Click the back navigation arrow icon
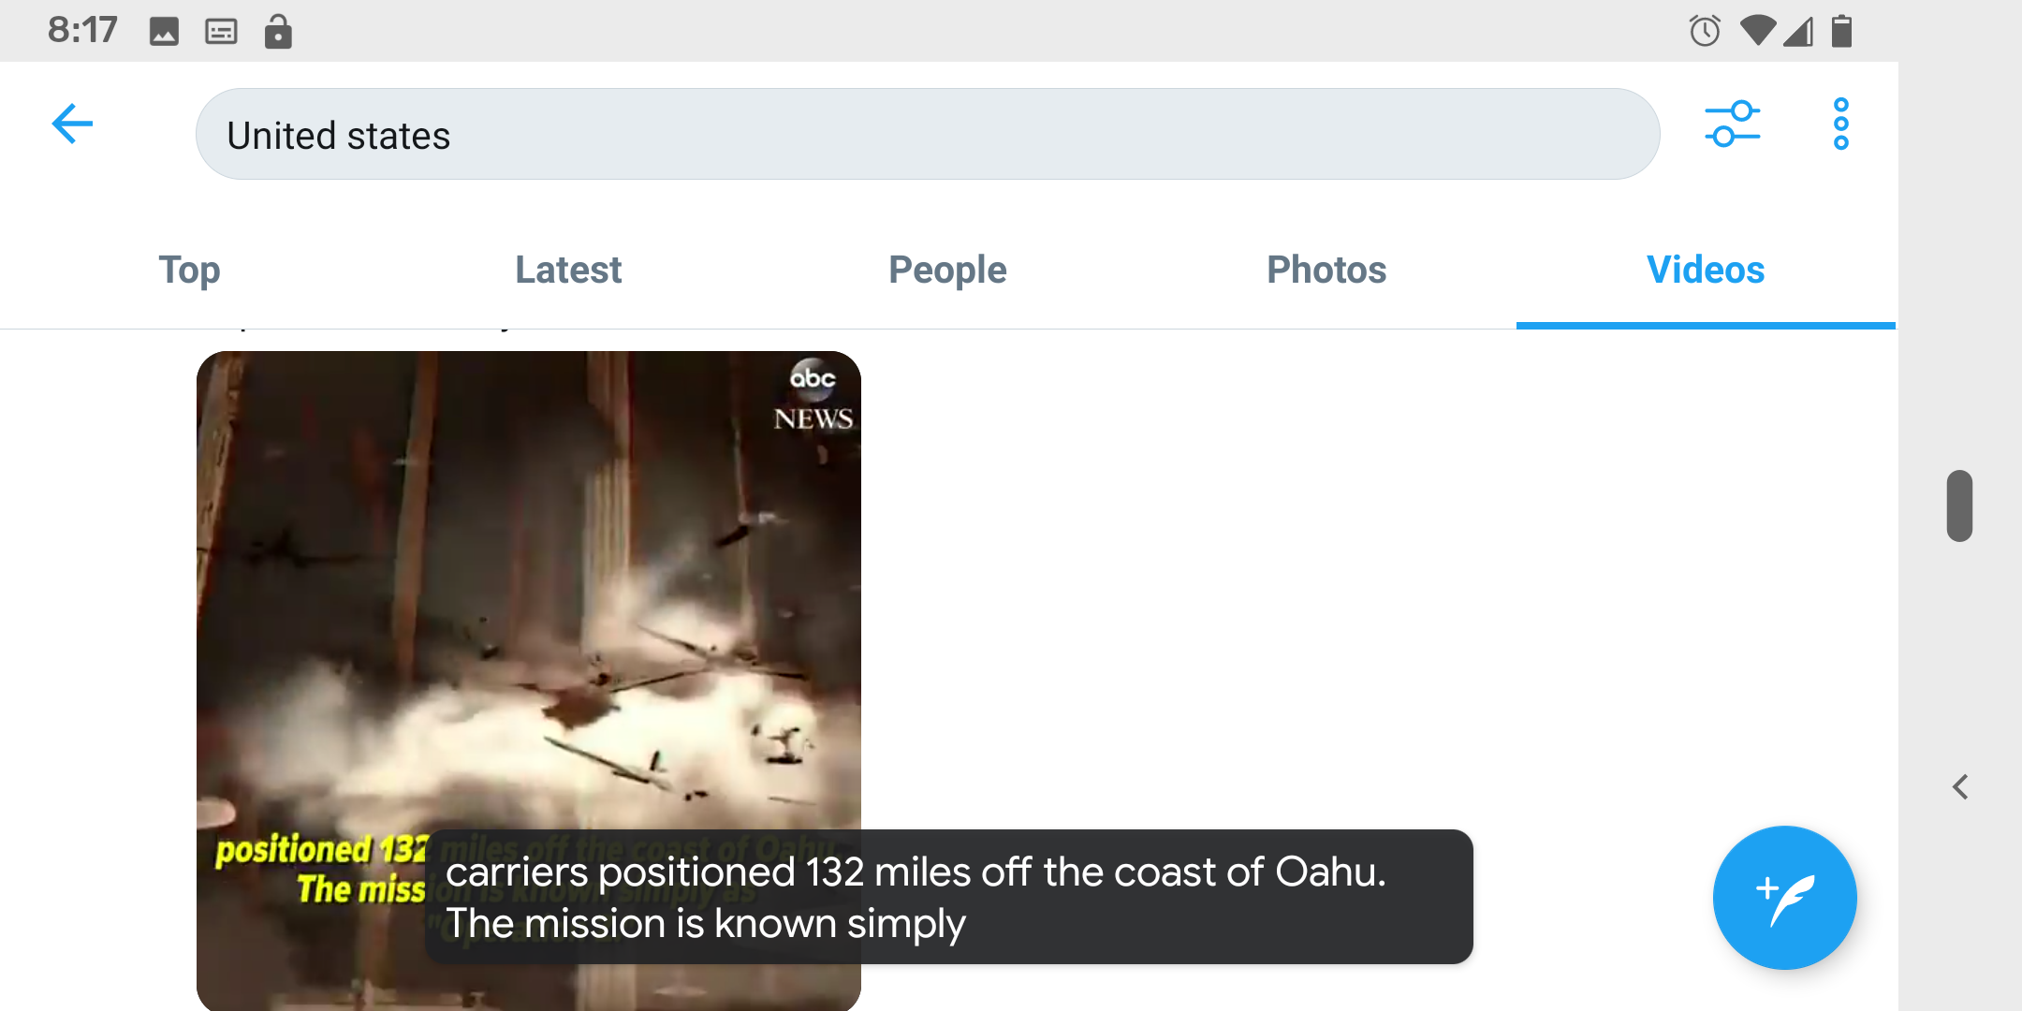 72,126
